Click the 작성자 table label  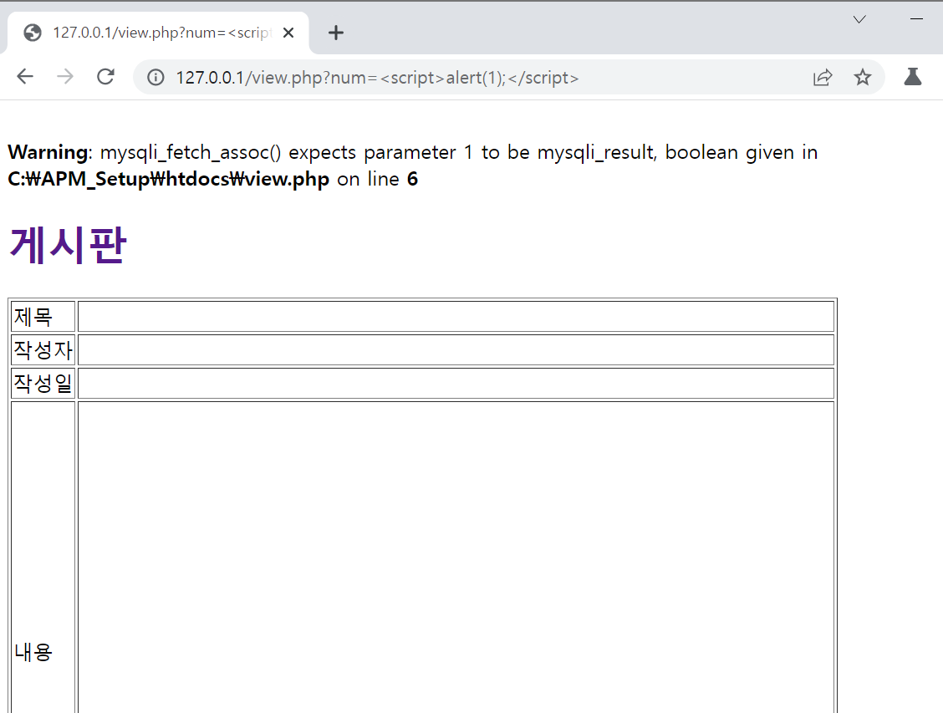tap(43, 350)
